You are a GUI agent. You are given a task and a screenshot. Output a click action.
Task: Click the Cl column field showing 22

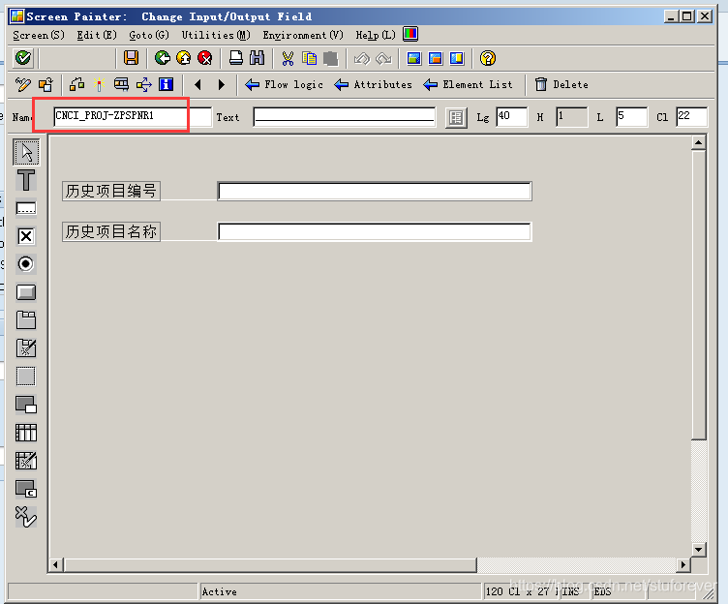click(692, 116)
